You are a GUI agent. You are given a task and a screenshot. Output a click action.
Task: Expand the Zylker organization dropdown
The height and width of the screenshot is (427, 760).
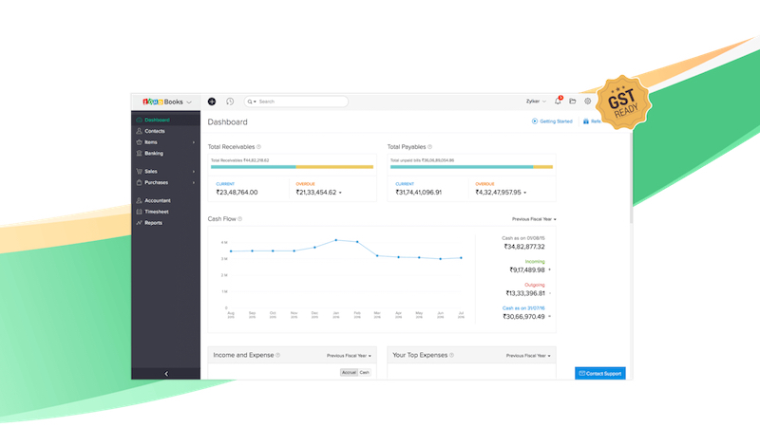click(536, 102)
